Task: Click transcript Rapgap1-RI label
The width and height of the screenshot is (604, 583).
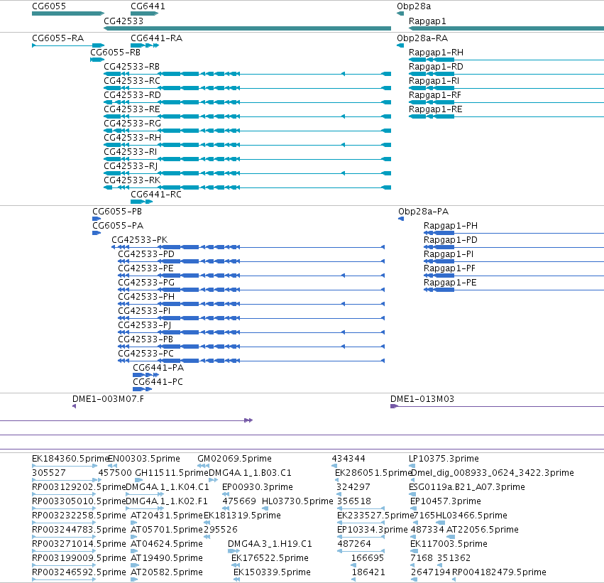Action: [x=434, y=81]
